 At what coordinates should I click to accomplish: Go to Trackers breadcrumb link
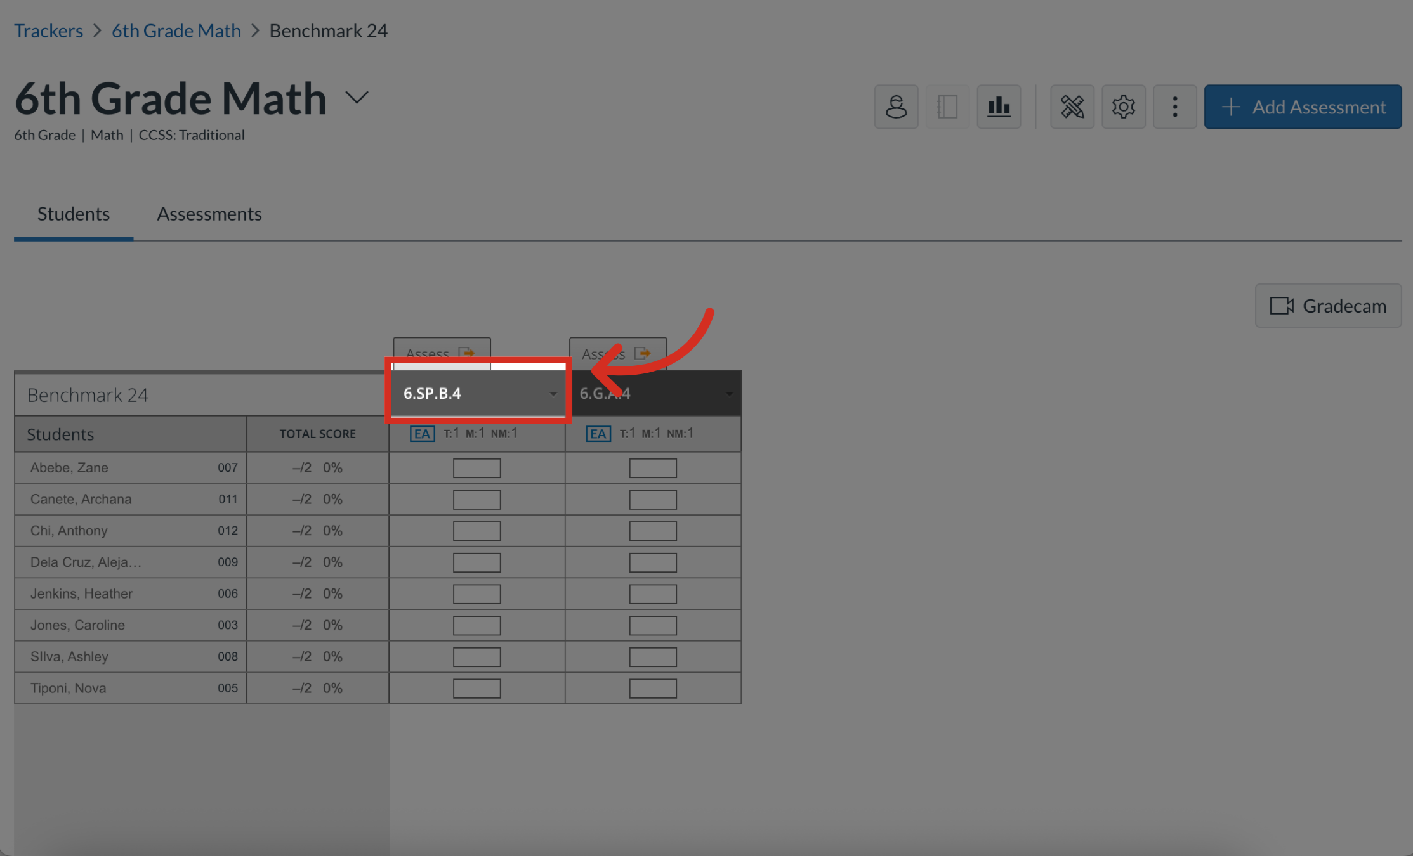tap(49, 30)
